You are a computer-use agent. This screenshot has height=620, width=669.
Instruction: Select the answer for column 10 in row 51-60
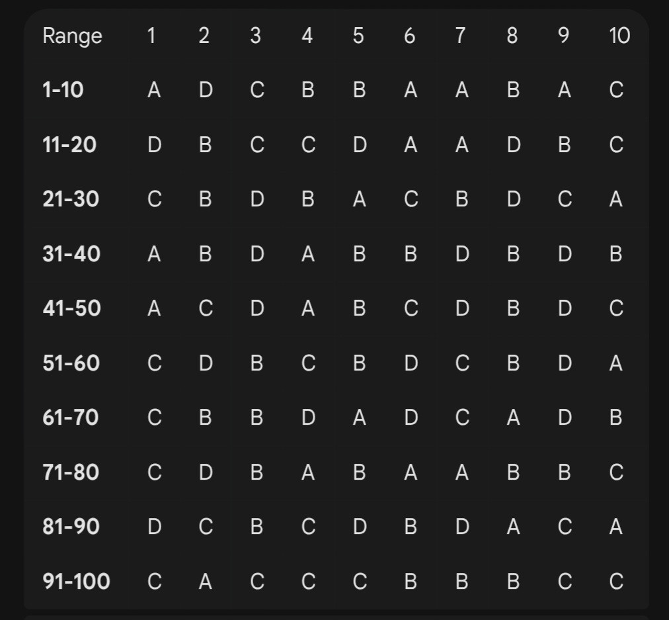point(615,363)
